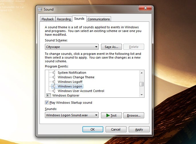Click the speaker icon beside Windows Change Theme
The image size is (196, 144).
(x=54, y=77)
